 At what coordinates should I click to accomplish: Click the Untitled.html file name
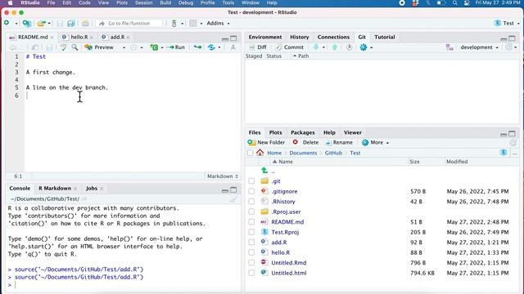tap(289, 273)
